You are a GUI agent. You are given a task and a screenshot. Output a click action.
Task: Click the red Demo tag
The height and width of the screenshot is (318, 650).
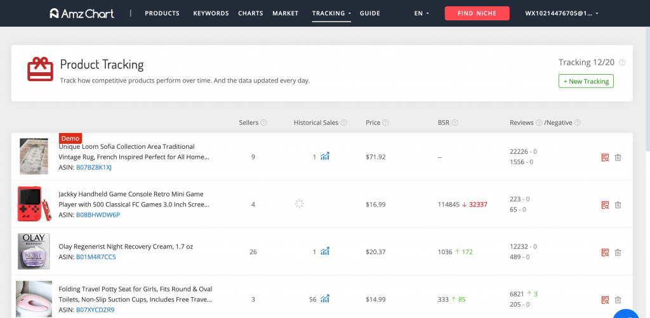pyautogui.click(x=70, y=138)
